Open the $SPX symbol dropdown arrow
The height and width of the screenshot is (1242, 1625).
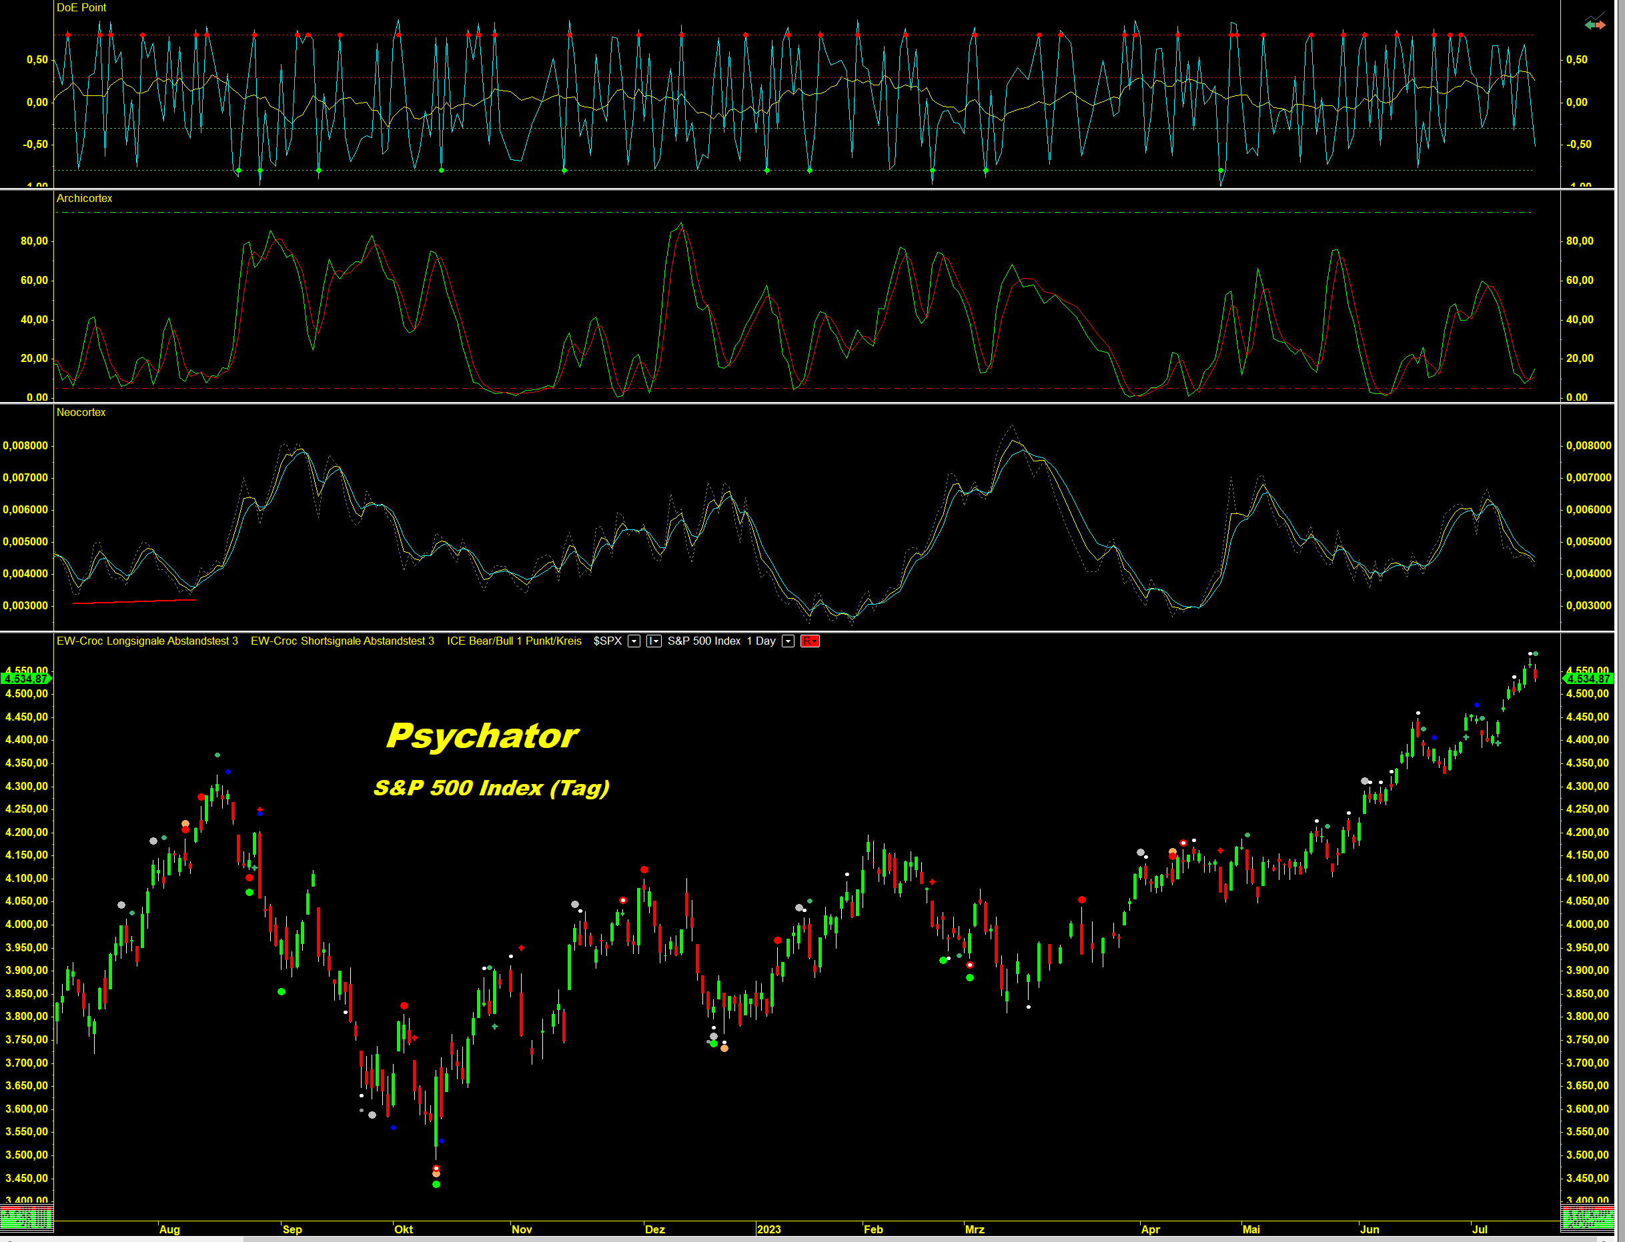tap(634, 641)
